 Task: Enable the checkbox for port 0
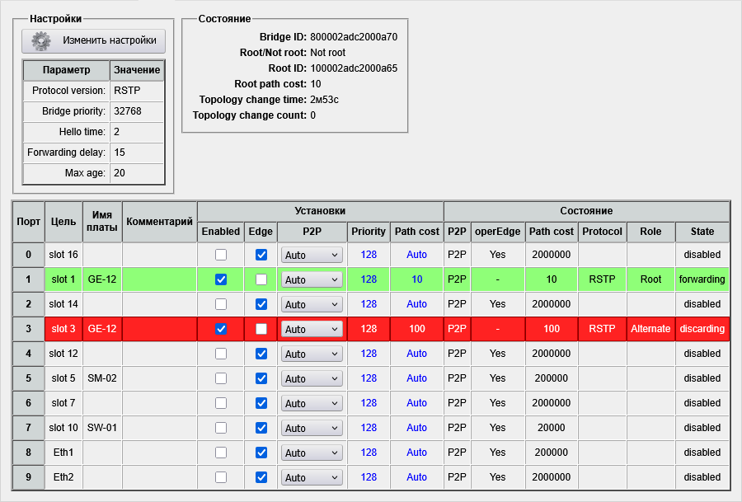(x=221, y=255)
